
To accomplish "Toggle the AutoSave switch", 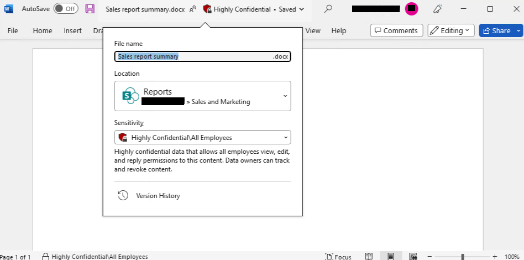I will tap(66, 9).
